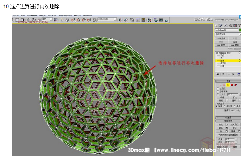241x156 pixels.
Task: Click the Pin Stack icon
Action: click(217, 74)
